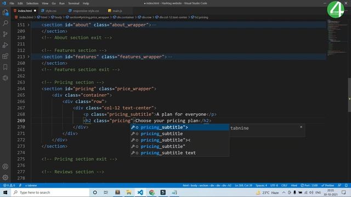Click the feedback icon in status bar
This screenshot has width=351, height=197.
339,186
